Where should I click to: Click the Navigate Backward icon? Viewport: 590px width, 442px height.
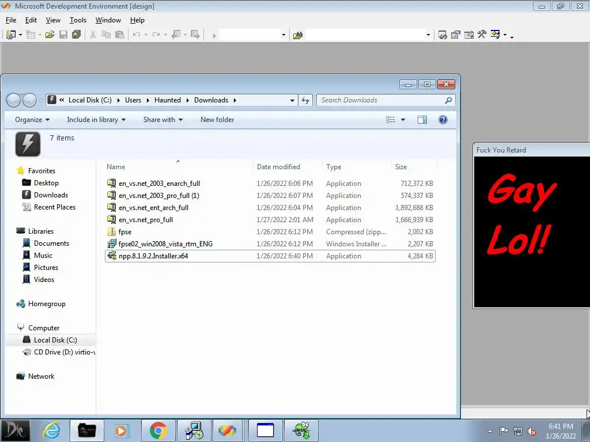pyautogui.click(x=176, y=35)
